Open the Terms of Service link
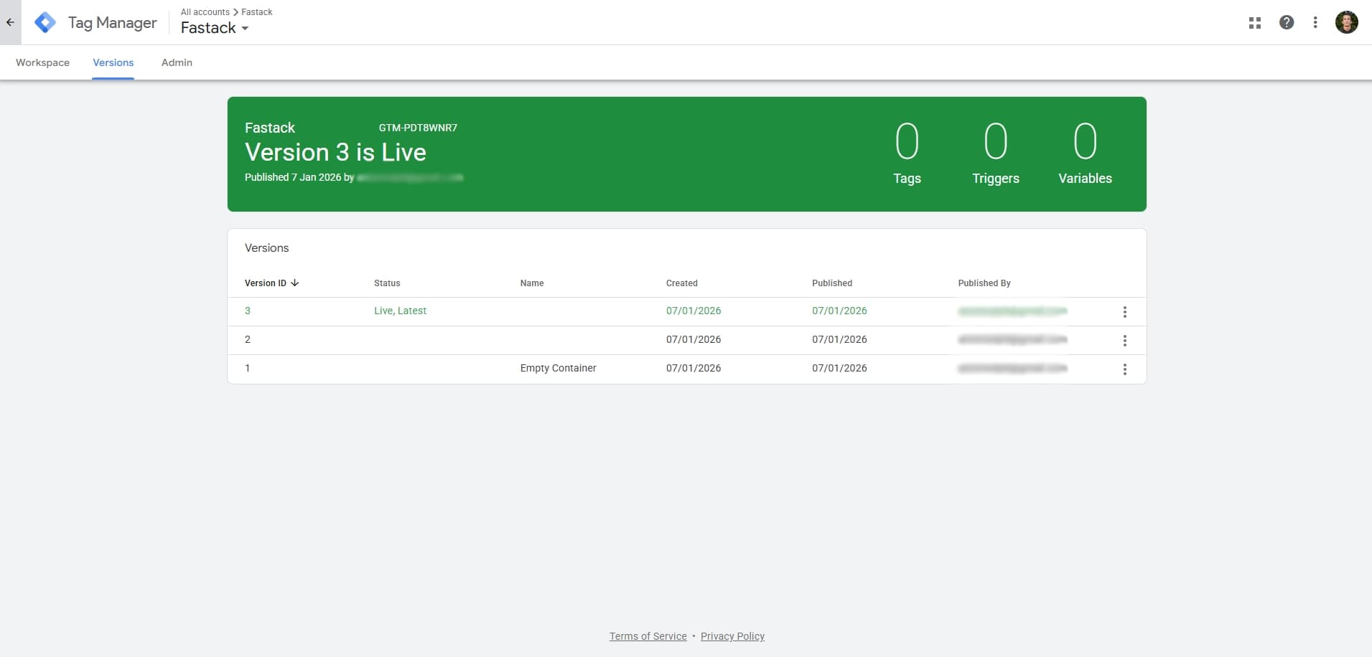The height and width of the screenshot is (657, 1372). (648, 636)
